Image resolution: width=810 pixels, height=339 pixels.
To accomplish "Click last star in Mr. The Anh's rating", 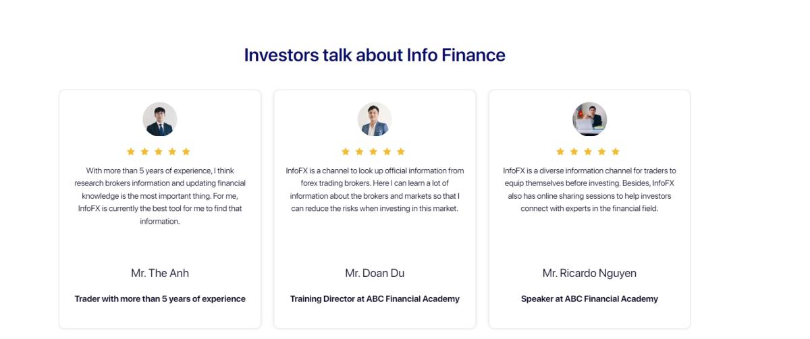I will coord(186,152).
